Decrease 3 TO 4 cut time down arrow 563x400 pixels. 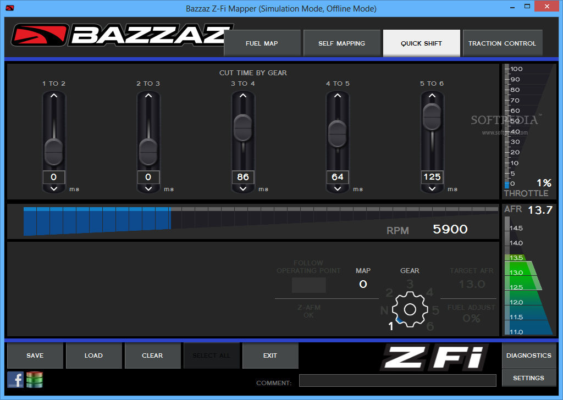(x=243, y=188)
